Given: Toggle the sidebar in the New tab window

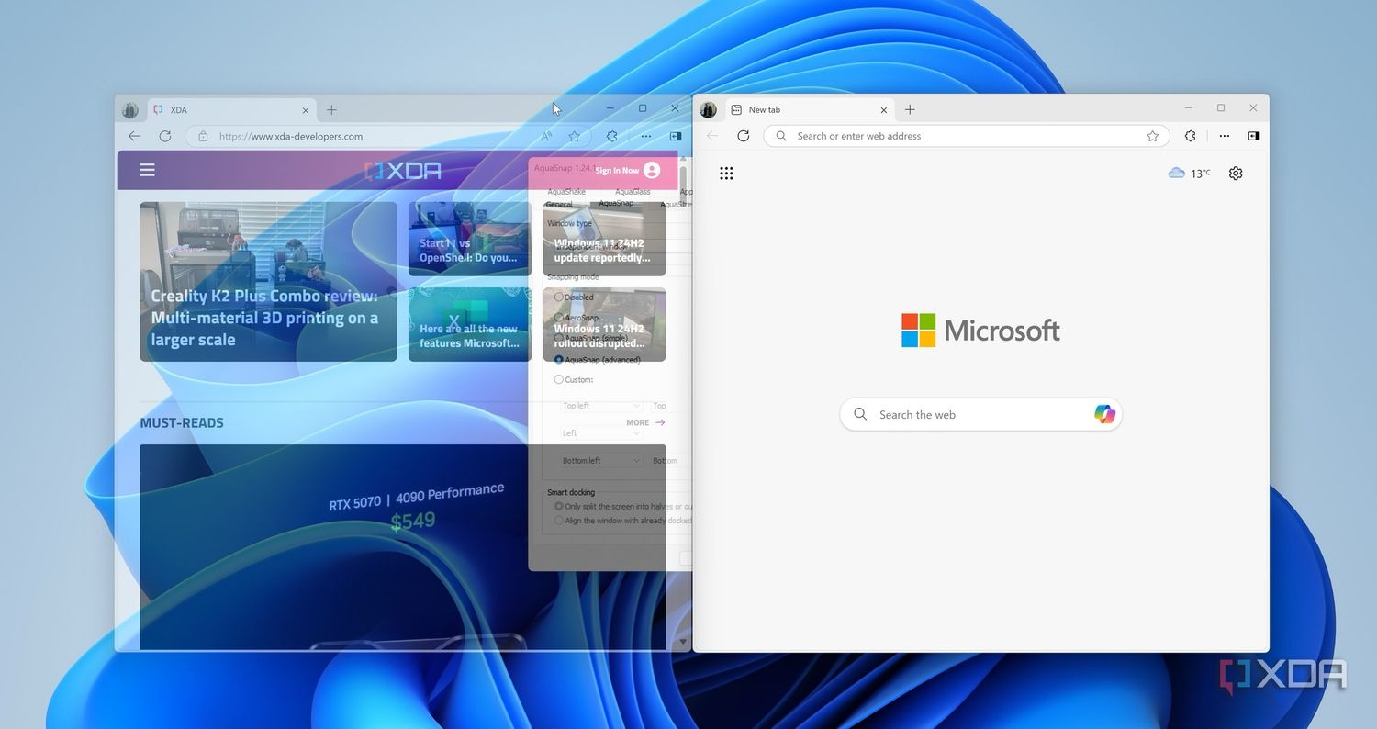Looking at the screenshot, I should (1253, 136).
